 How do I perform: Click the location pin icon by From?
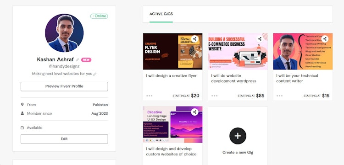[x=22, y=105]
